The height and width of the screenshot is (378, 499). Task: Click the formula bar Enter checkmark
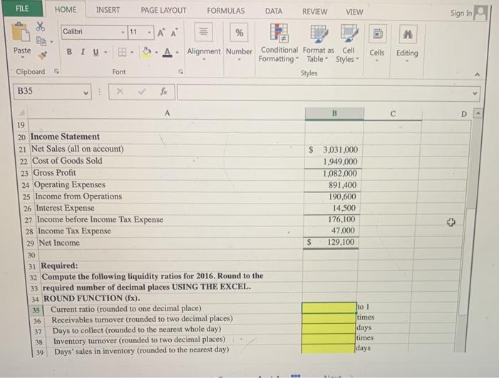[x=142, y=92]
